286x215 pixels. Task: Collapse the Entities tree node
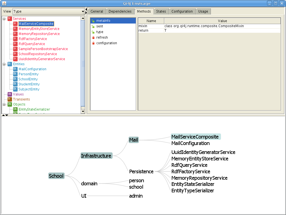[4, 64]
